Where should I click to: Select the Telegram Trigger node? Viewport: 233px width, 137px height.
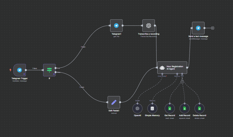coord(19,70)
